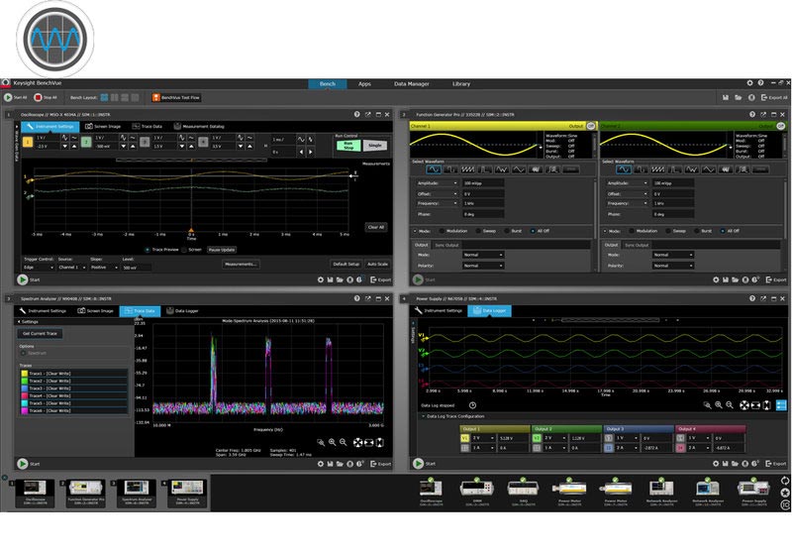
Task: Select square waveform for Channel 1
Action: [450, 169]
